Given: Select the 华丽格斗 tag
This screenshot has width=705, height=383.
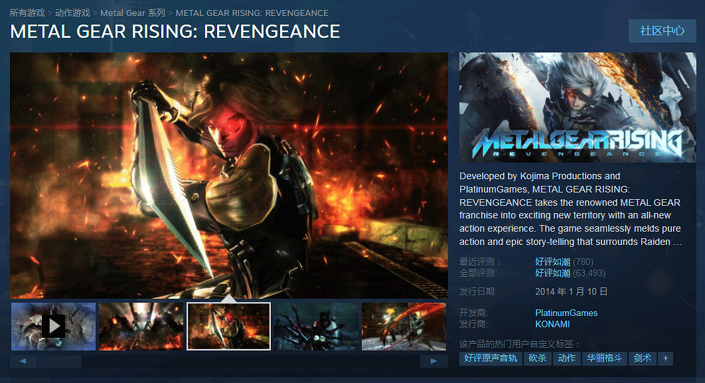Looking at the screenshot, I should 602,358.
